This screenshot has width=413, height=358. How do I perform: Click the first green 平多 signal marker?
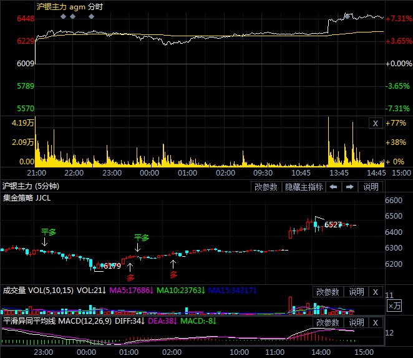pyautogui.click(x=49, y=232)
